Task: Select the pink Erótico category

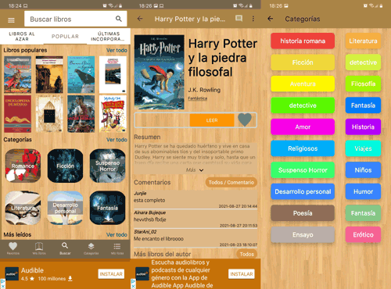Action: point(363,235)
